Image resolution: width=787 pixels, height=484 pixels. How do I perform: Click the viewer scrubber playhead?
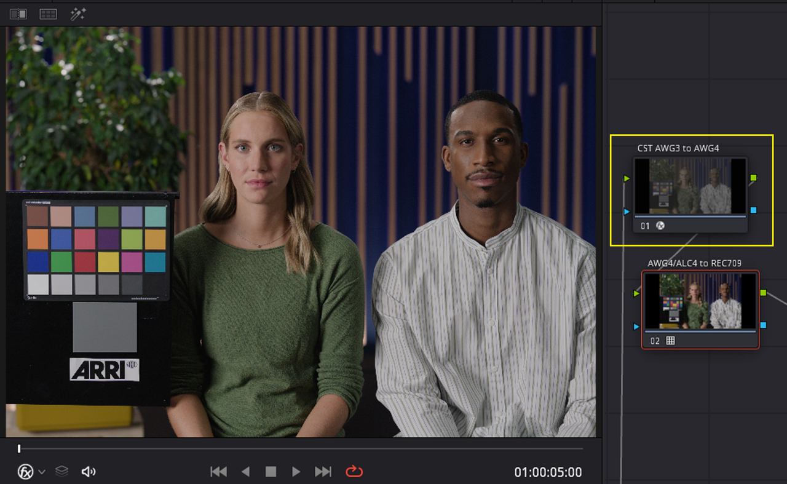(19, 449)
